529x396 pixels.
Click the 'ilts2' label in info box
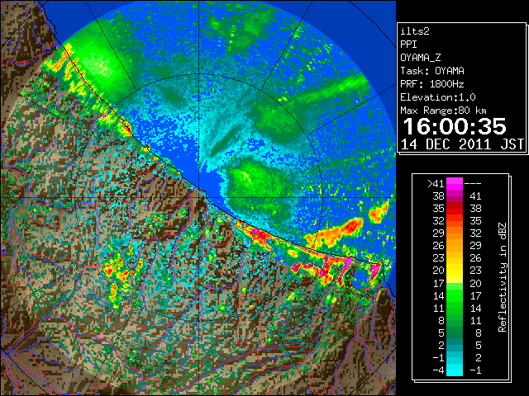tap(415, 31)
